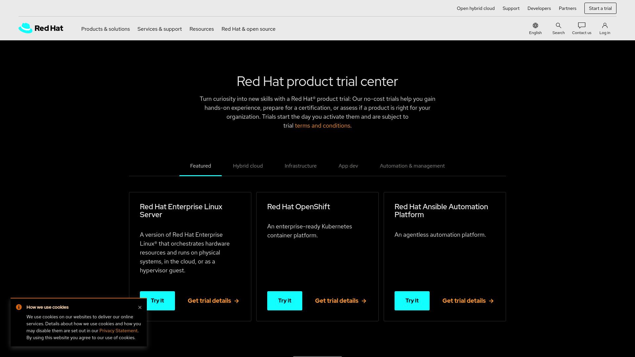Get trial details for Enterprise Linux Server
Viewport: 635px width, 357px height.
(213, 301)
